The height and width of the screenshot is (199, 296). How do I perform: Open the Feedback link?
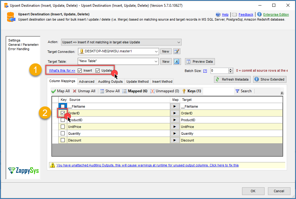(246, 14)
